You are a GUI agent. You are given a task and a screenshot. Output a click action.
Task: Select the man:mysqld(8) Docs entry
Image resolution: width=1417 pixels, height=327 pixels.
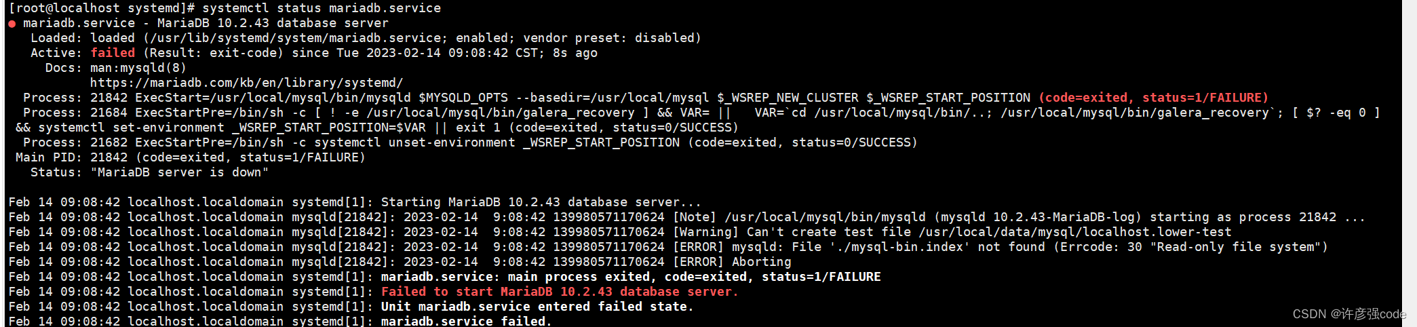click(138, 68)
